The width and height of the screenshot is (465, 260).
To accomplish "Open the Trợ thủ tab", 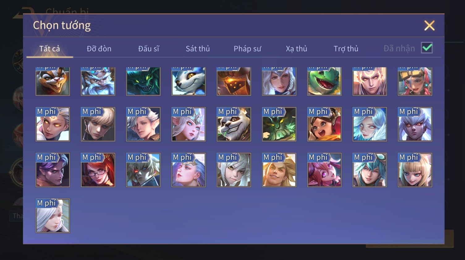I will 346,49.
